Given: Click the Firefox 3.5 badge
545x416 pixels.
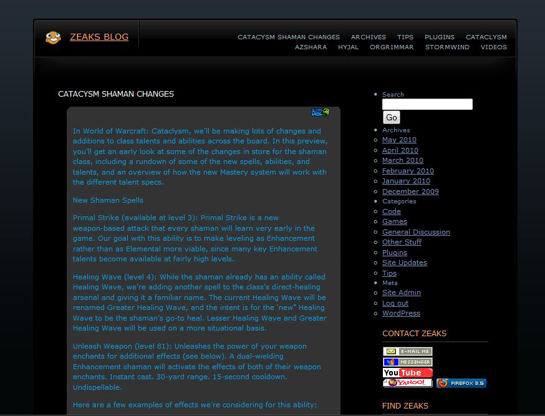Looking at the screenshot, I should tap(461, 383).
